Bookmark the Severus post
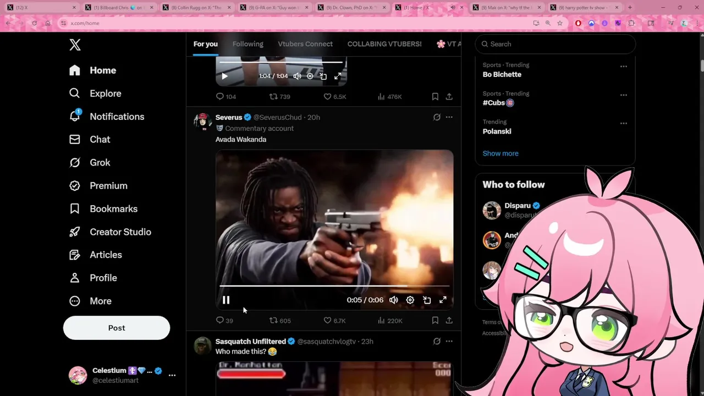 click(x=435, y=321)
